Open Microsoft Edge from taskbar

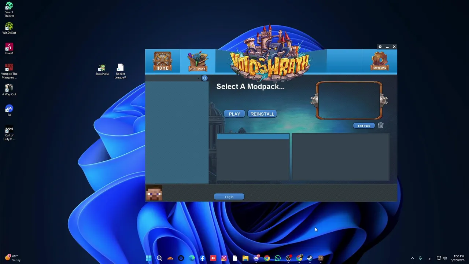click(192, 258)
